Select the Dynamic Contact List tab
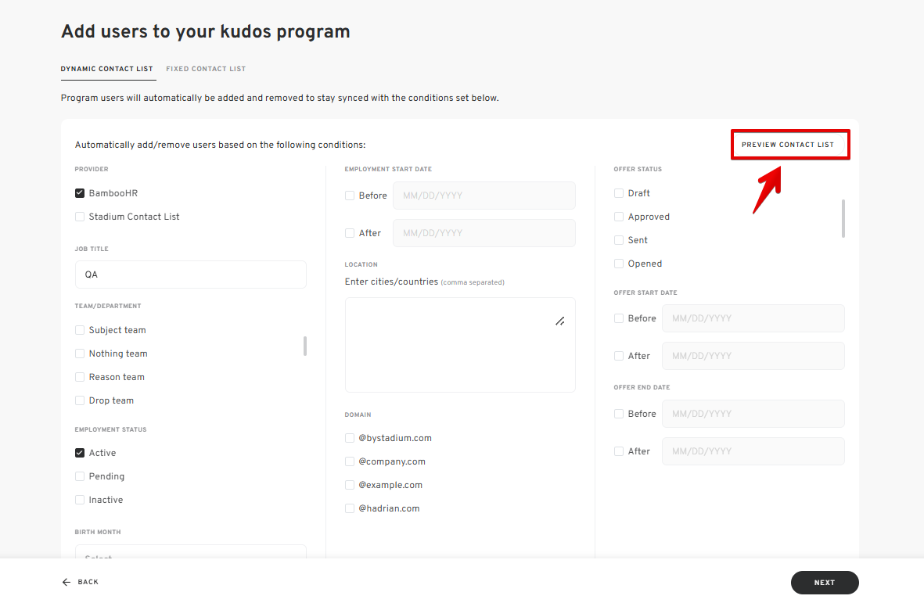The height and width of the screenshot is (603, 924). pos(107,69)
